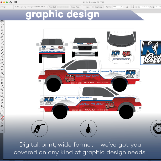Select the Direct Selection tool
This screenshot has width=161, height=161.
[x=2, y=24]
